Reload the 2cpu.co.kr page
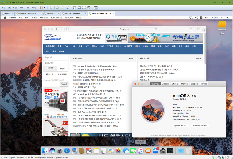 [x=156, y=29]
